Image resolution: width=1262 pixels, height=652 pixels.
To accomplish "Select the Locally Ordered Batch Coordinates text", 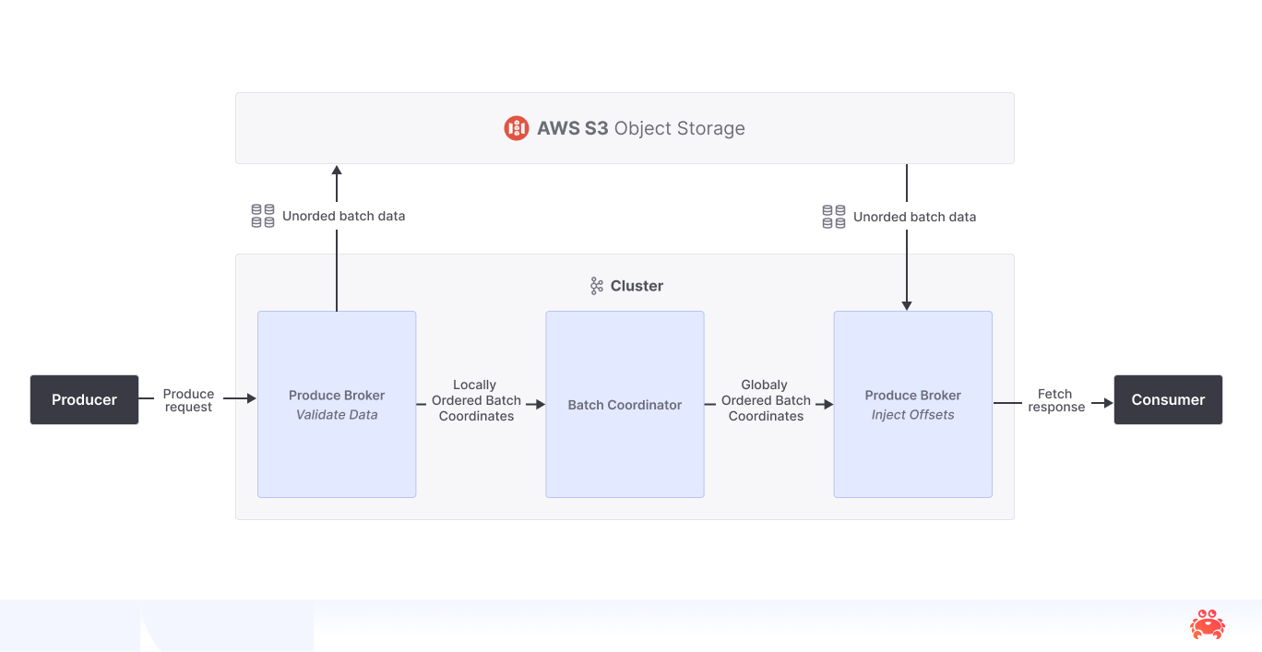I will point(477,400).
